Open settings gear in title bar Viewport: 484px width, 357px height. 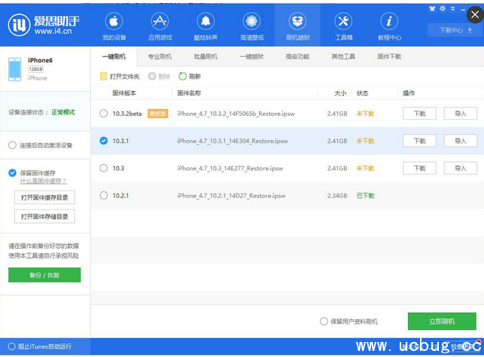443,8
